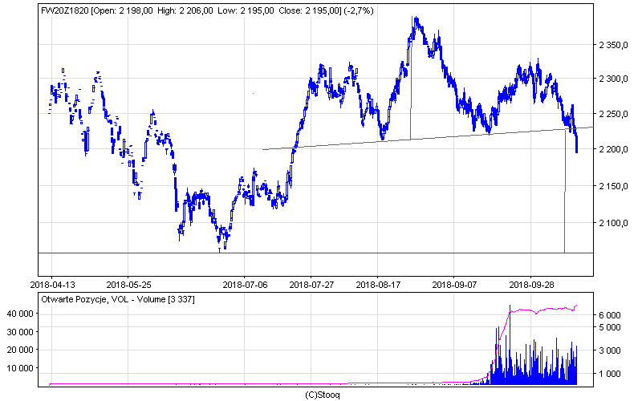Click the 3 000 volume axis label
Viewport: 642px width, 401px height.
[x=610, y=350]
